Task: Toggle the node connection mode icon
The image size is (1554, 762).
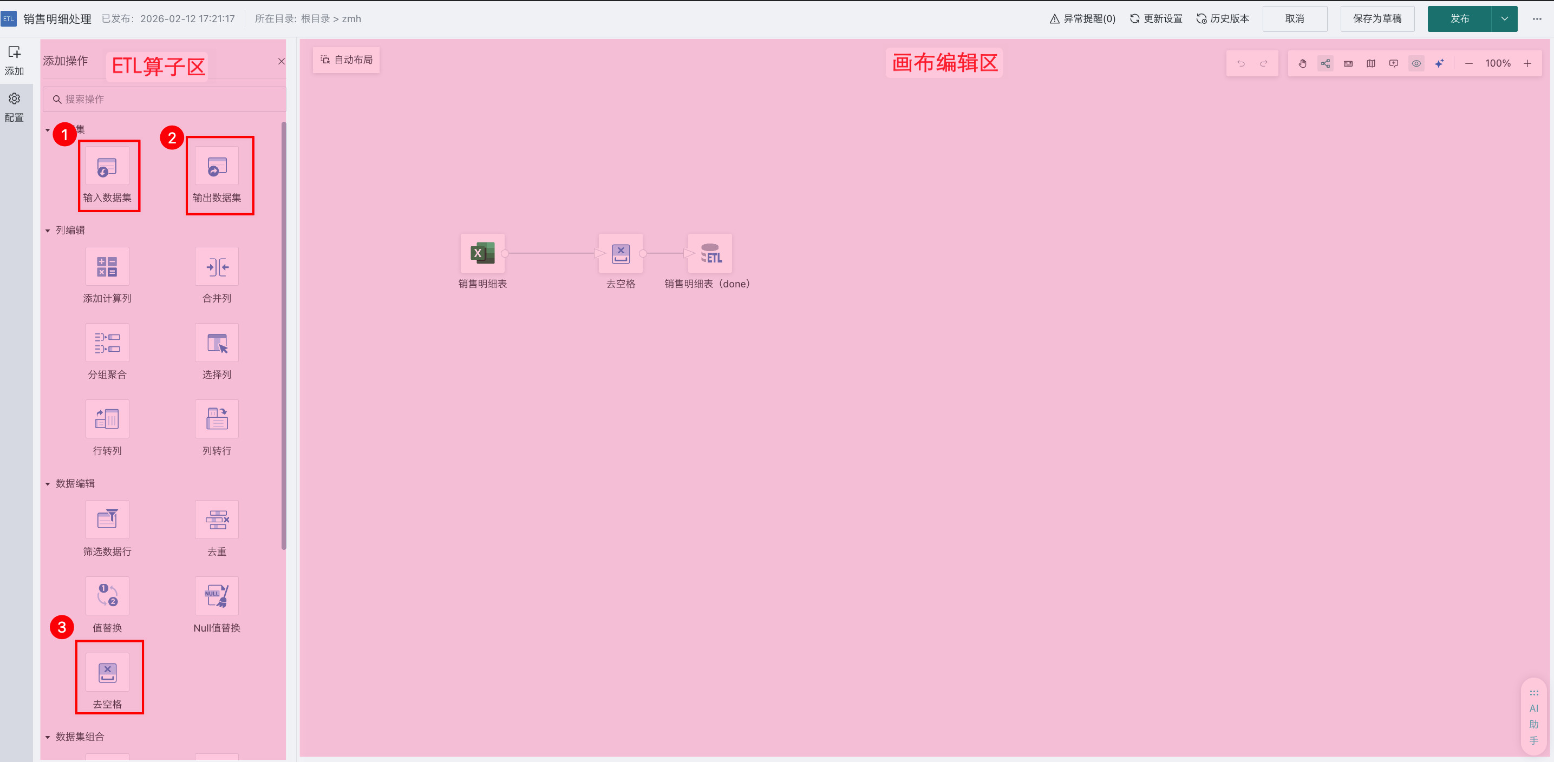Action: click(x=1326, y=63)
